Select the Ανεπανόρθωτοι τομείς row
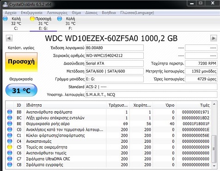220x171 pixels. point(109,153)
